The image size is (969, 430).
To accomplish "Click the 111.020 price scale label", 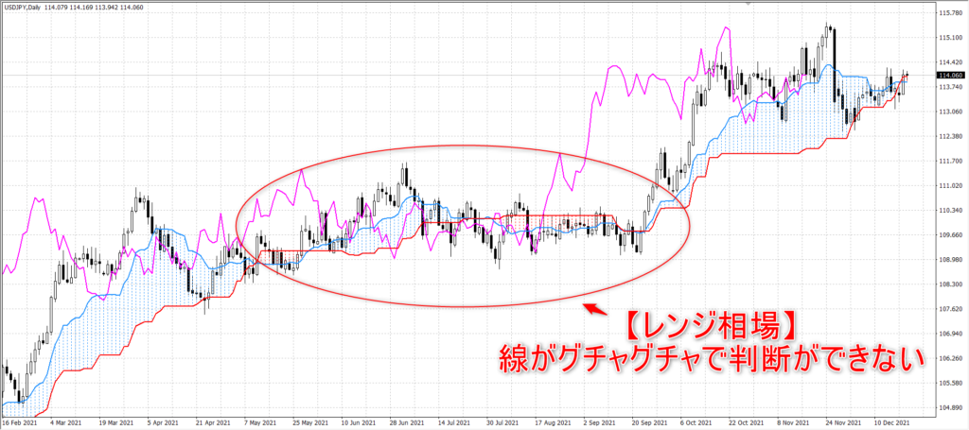I will click(950, 185).
